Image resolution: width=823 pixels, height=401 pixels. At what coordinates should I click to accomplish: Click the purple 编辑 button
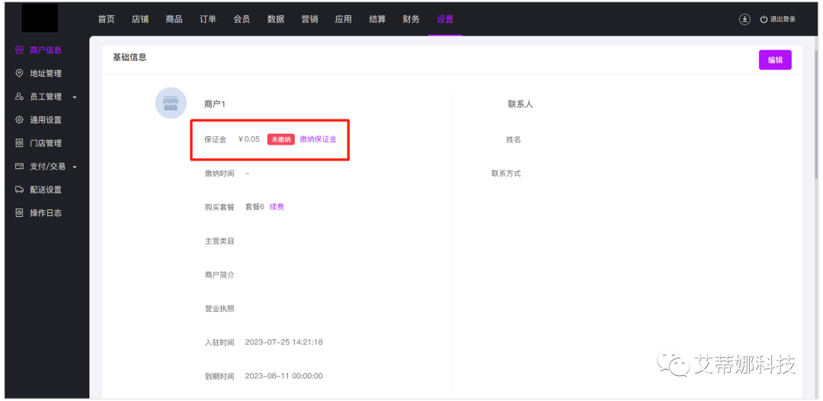[x=775, y=60]
